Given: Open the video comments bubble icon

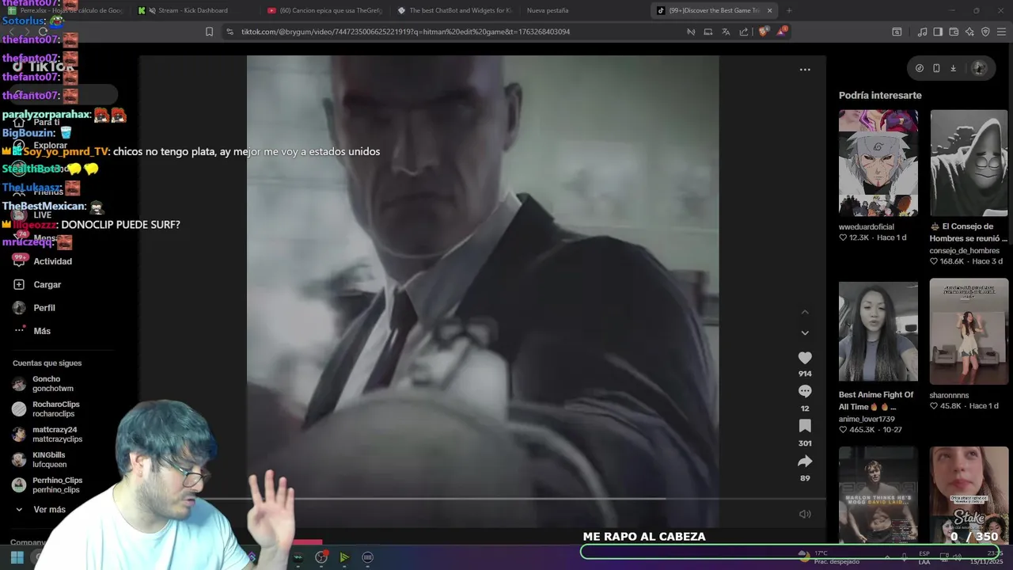Looking at the screenshot, I should 805,391.
